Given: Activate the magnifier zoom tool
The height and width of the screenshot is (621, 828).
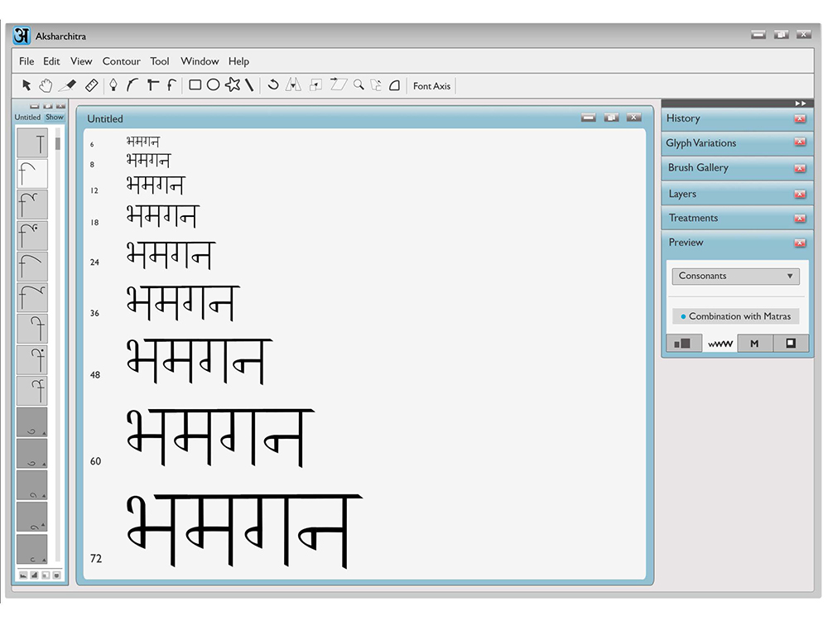Looking at the screenshot, I should tap(359, 85).
